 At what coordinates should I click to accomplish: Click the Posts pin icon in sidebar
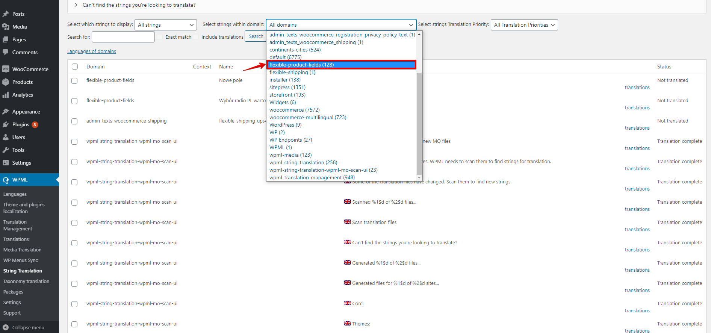(6, 14)
